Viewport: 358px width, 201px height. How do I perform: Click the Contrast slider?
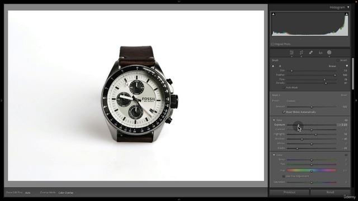coord(311,130)
